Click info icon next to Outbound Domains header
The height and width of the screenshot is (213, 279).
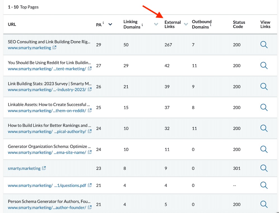pos(211,25)
